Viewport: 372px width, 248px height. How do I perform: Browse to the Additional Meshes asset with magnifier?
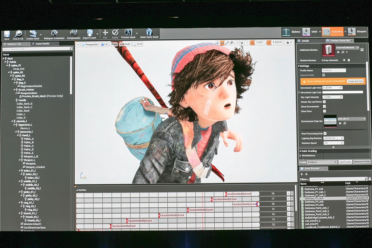(x=343, y=52)
